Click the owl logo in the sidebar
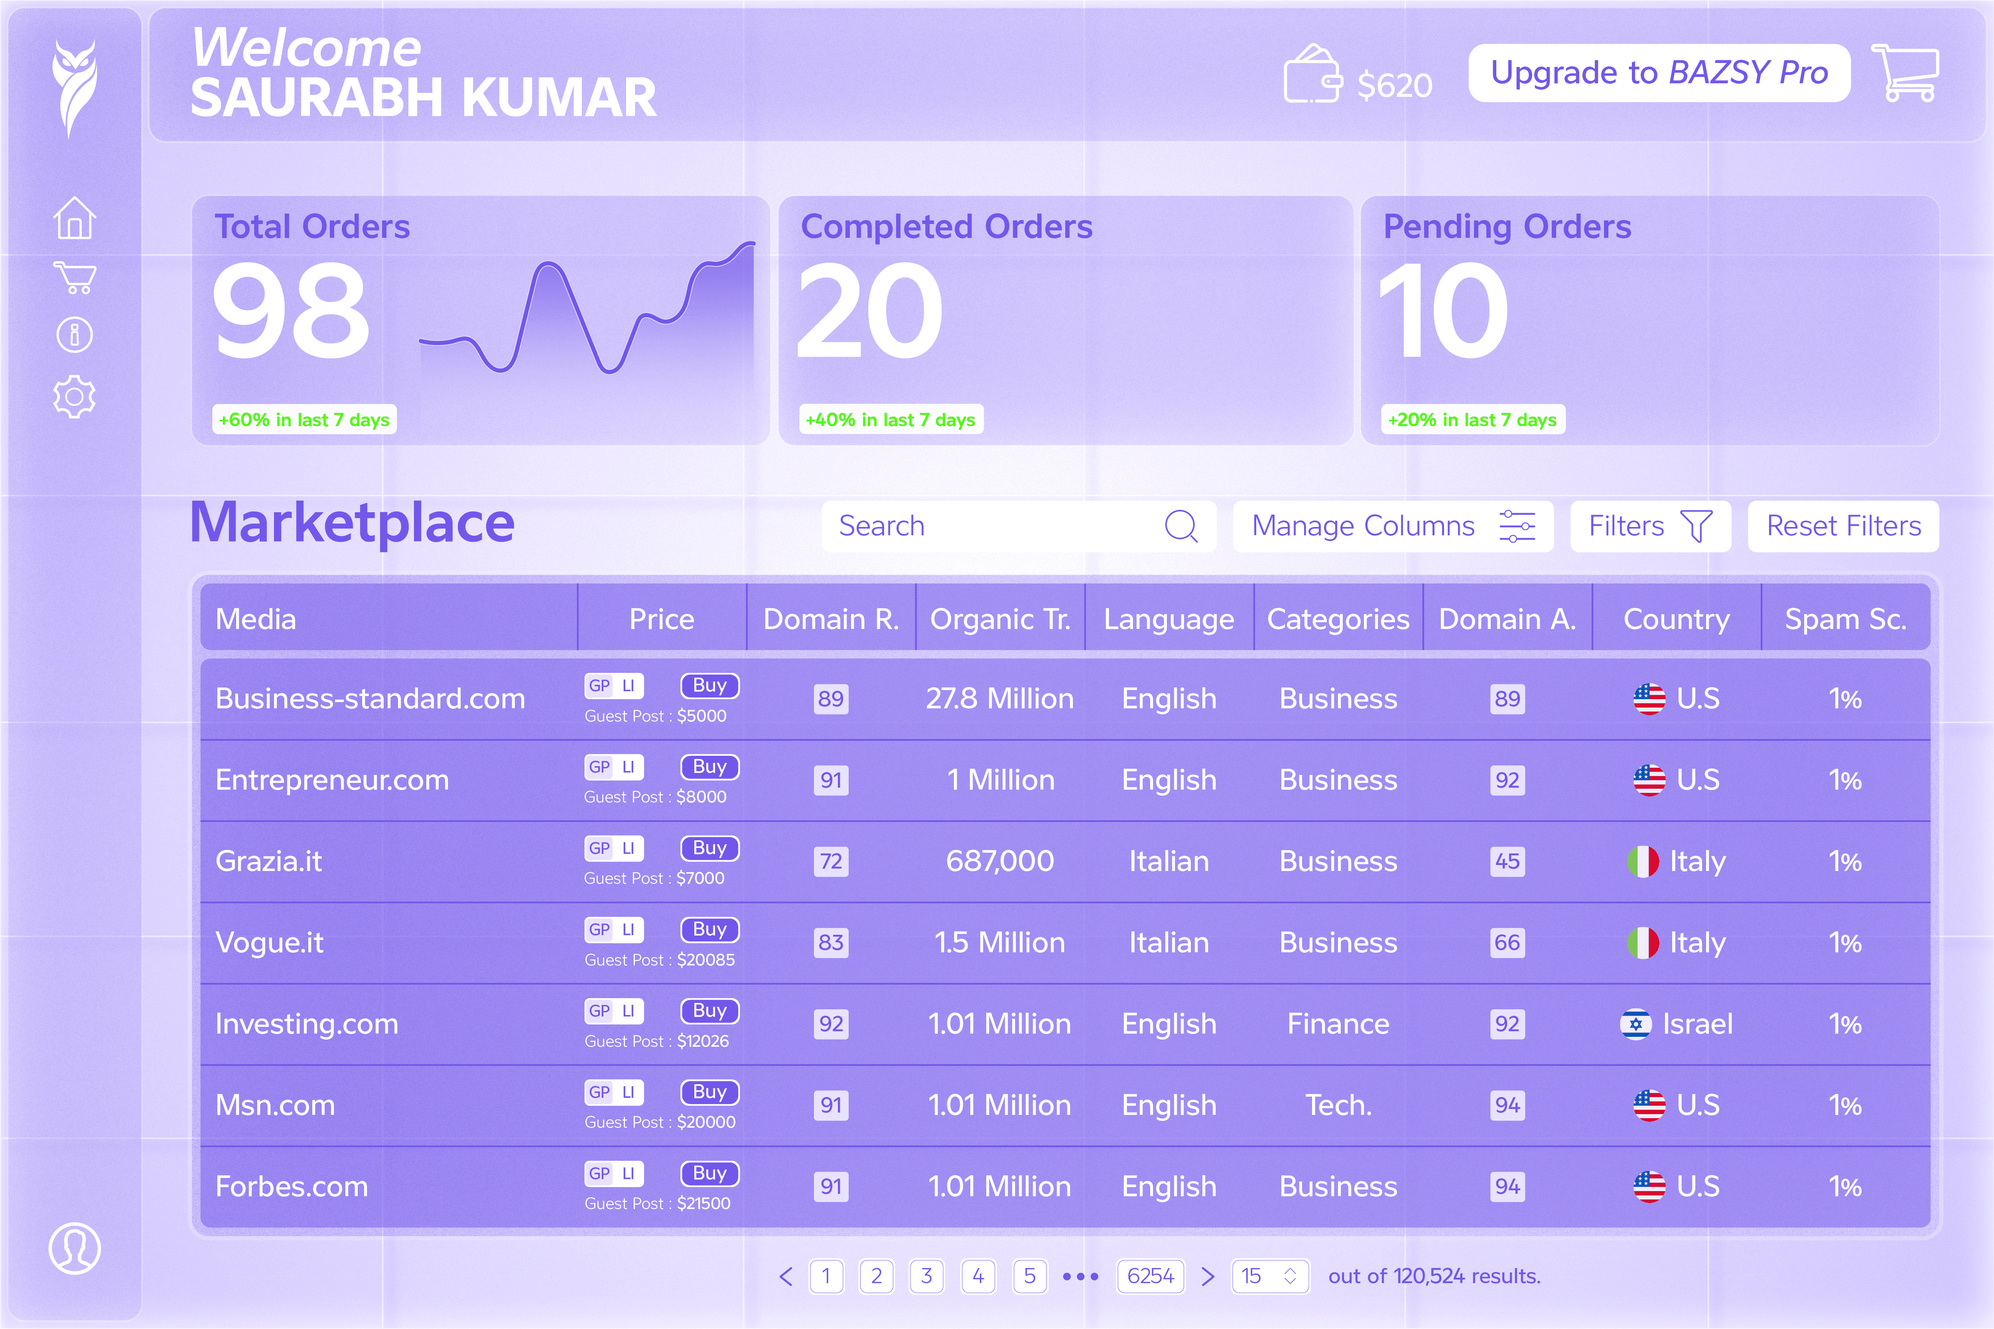Screen dimensions: 1994x1329 click(75, 88)
